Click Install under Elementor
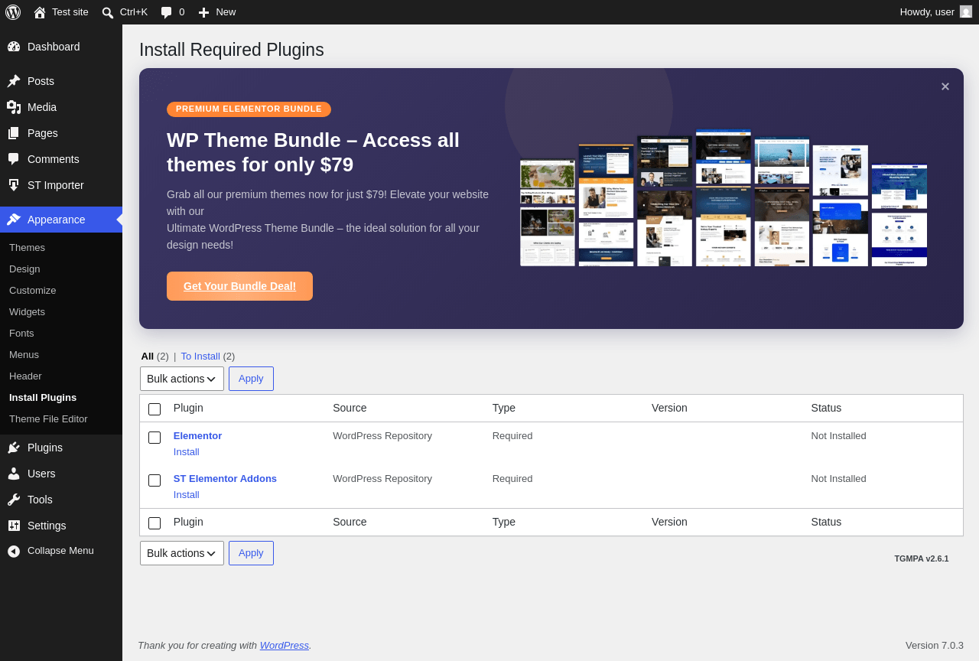Viewport: 979px width, 661px height. [x=187, y=451]
